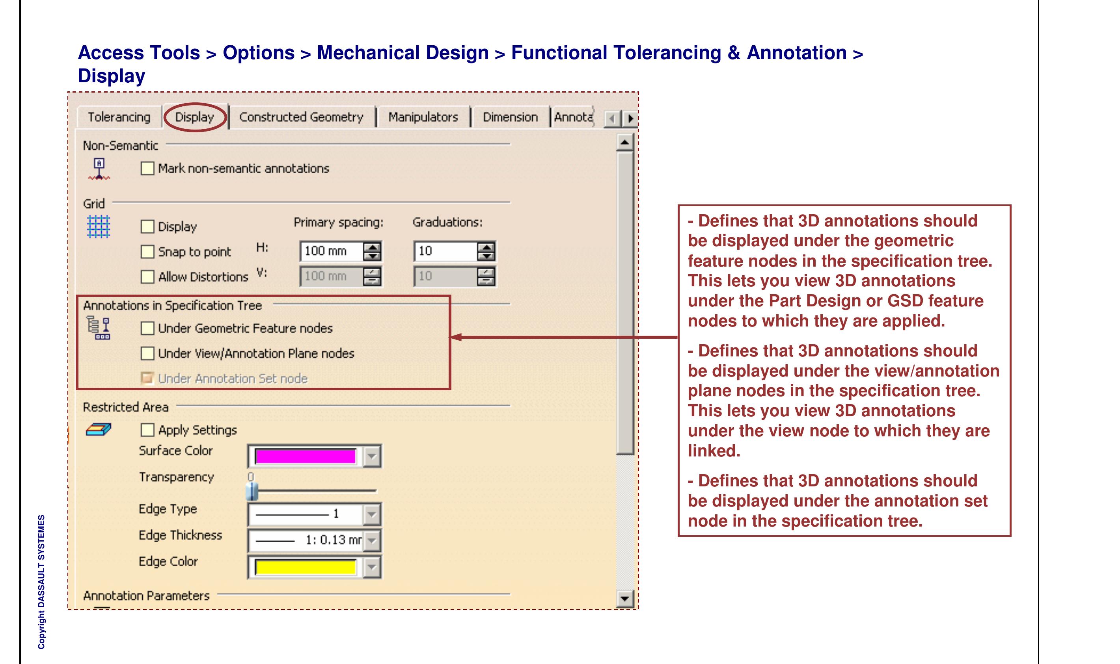Viewport: 1120px width, 664px height.
Task: Open the Edge Color dropdown
Action: click(x=372, y=566)
